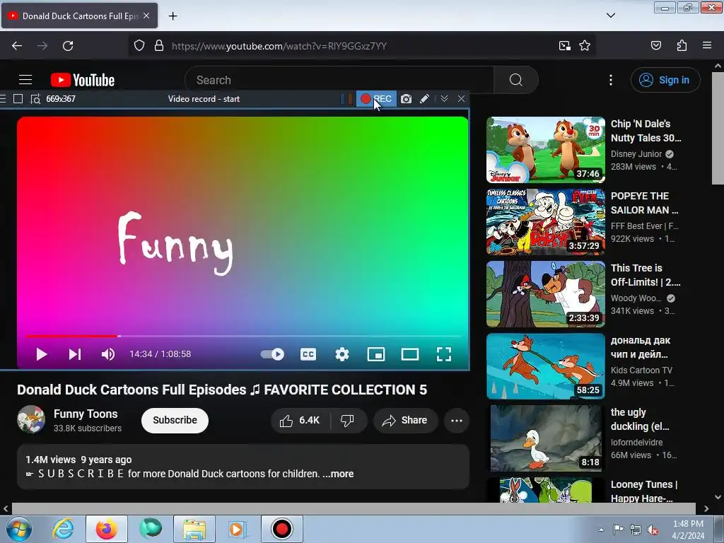Image resolution: width=724 pixels, height=543 pixels.
Task: Open the Funny Toons channel name link
Action: pos(86,414)
